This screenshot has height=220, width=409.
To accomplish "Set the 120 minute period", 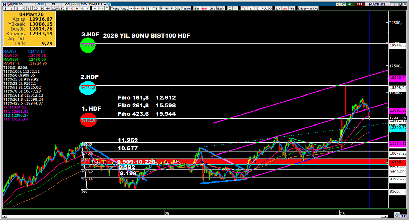I will (55, 8).
